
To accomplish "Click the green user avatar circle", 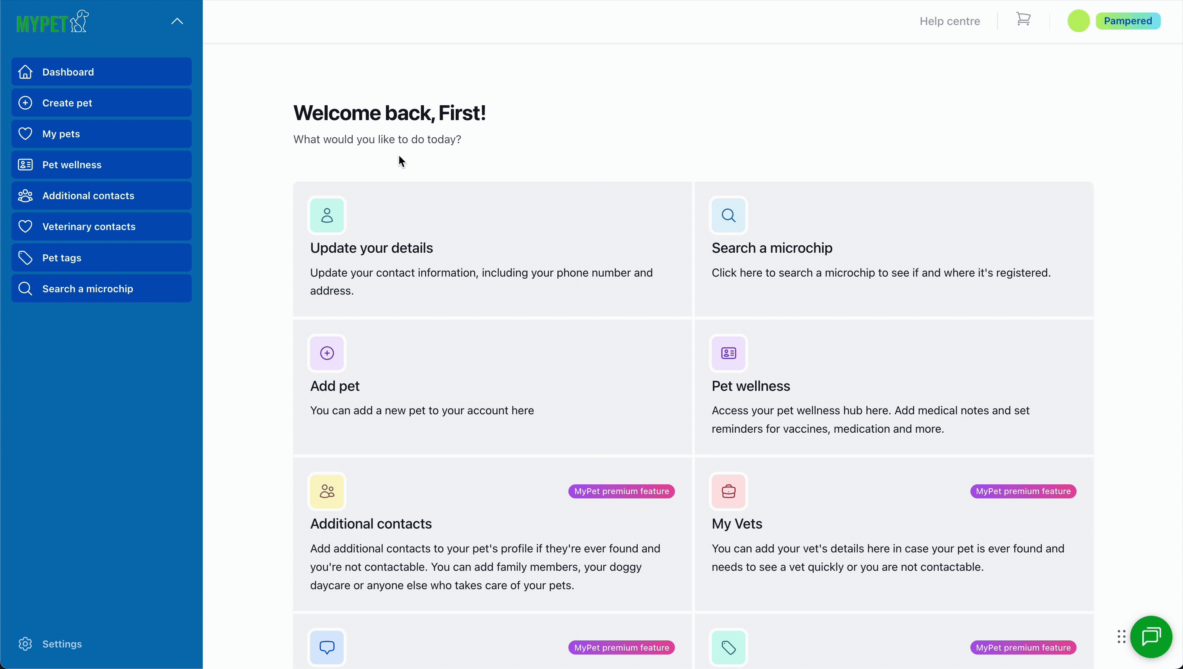I will pyautogui.click(x=1078, y=21).
